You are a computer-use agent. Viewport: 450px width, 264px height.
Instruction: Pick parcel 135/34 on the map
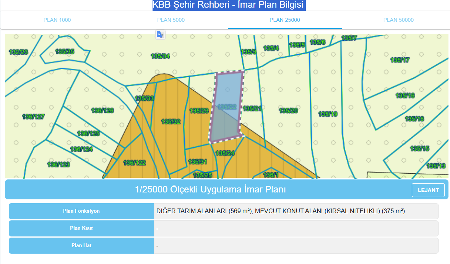coord(160,56)
